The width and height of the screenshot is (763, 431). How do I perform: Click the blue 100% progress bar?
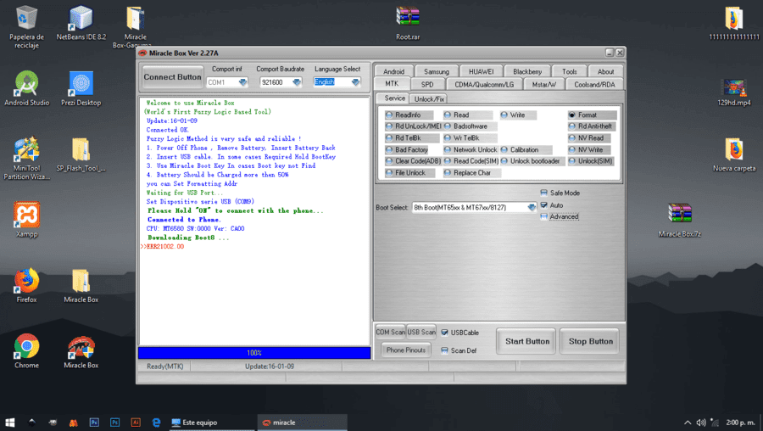(x=254, y=353)
